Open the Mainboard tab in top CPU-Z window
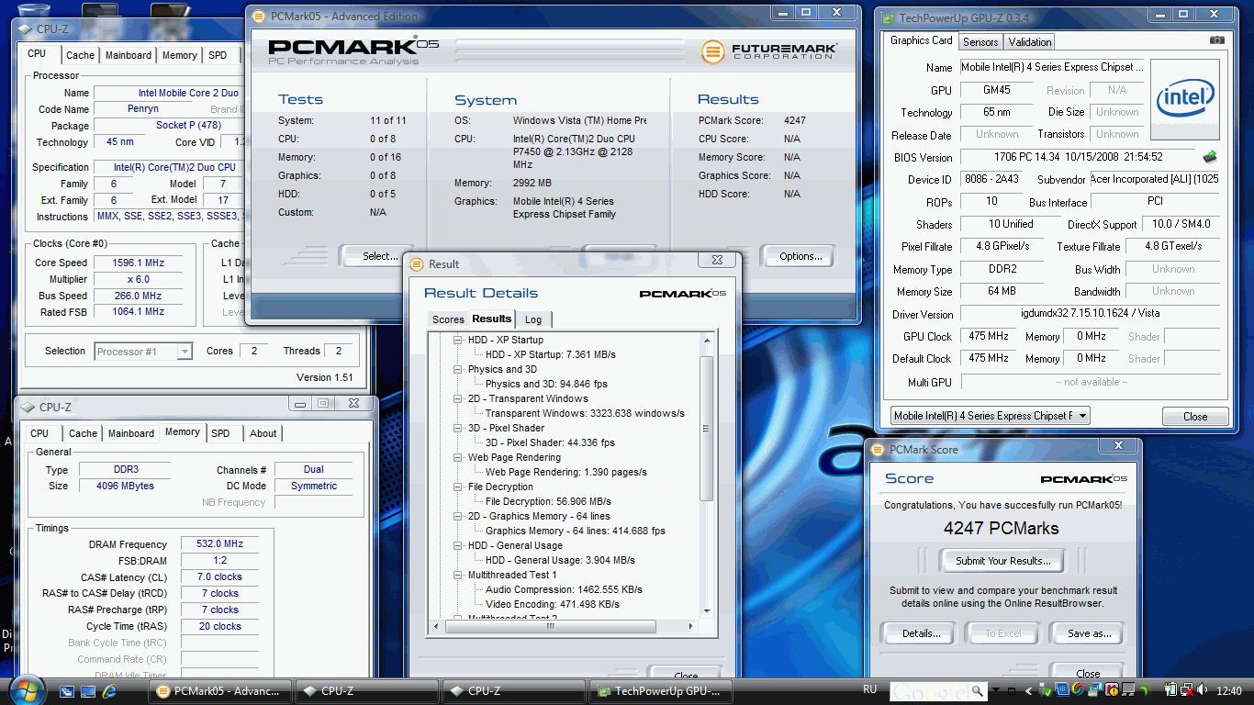Image resolution: width=1254 pixels, height=705 pixels. 129,55
